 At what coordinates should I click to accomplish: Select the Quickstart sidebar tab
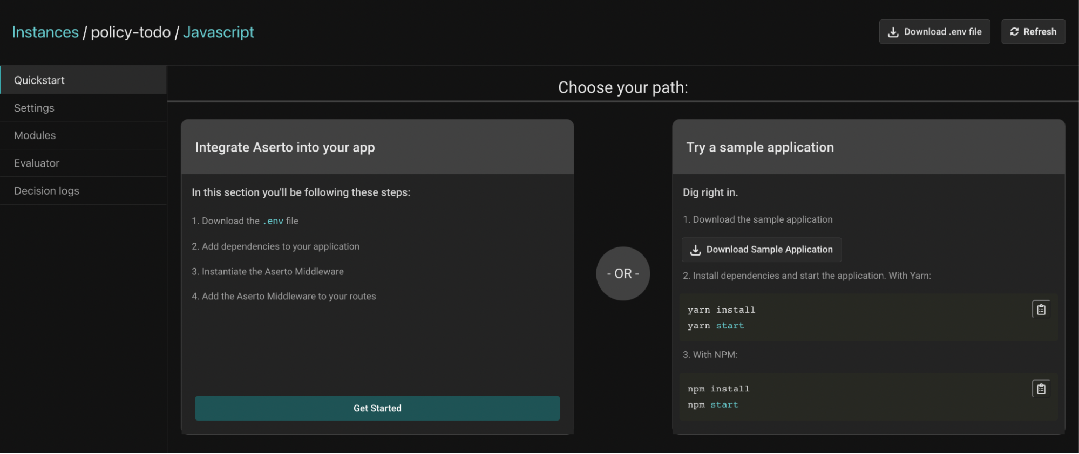(83, 80)
